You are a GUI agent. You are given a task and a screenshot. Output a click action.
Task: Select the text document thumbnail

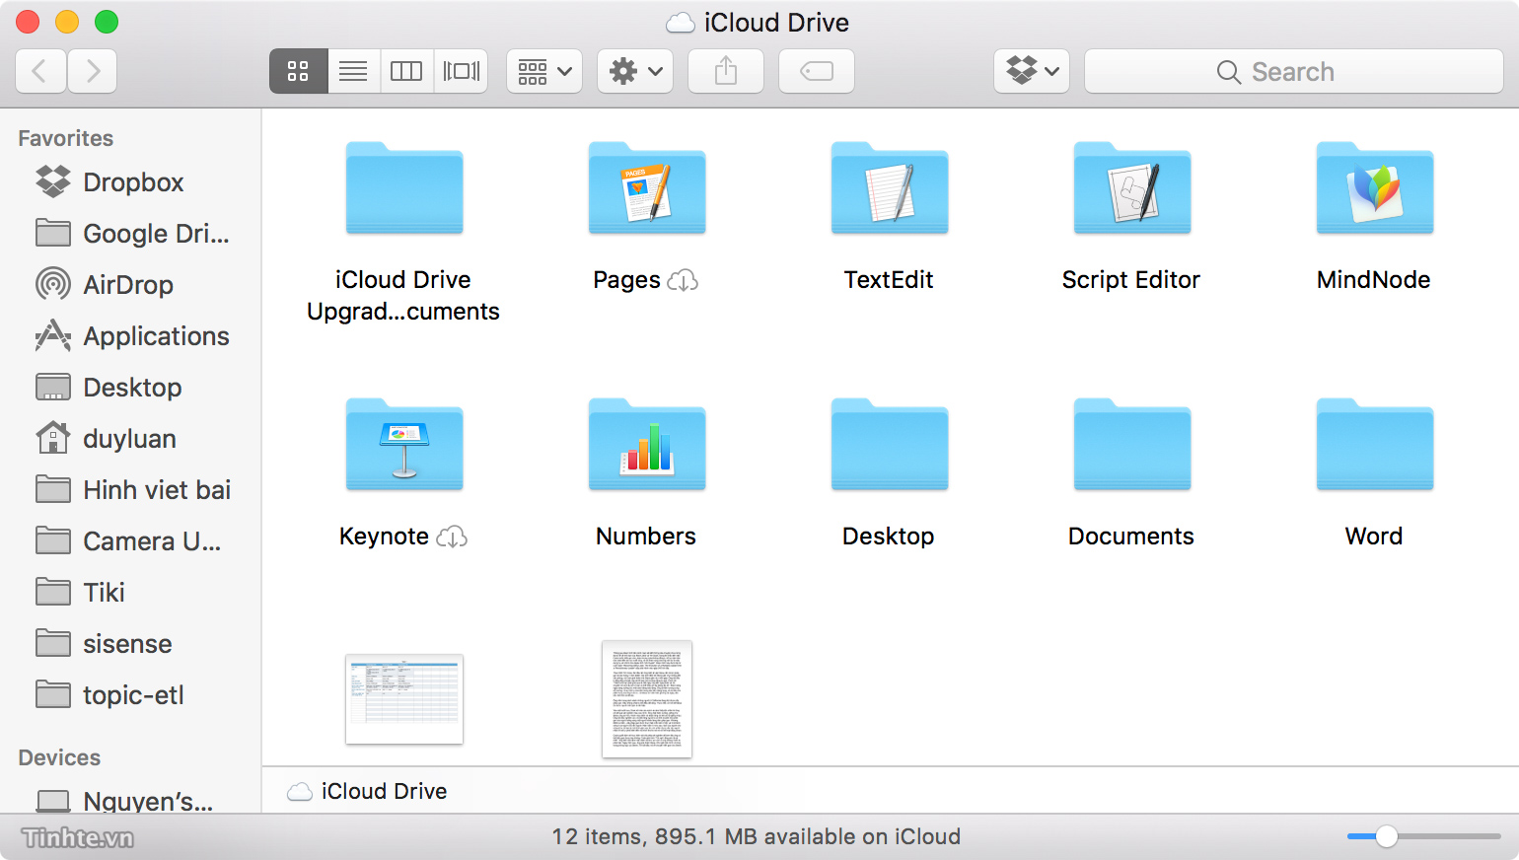point(647,699)
